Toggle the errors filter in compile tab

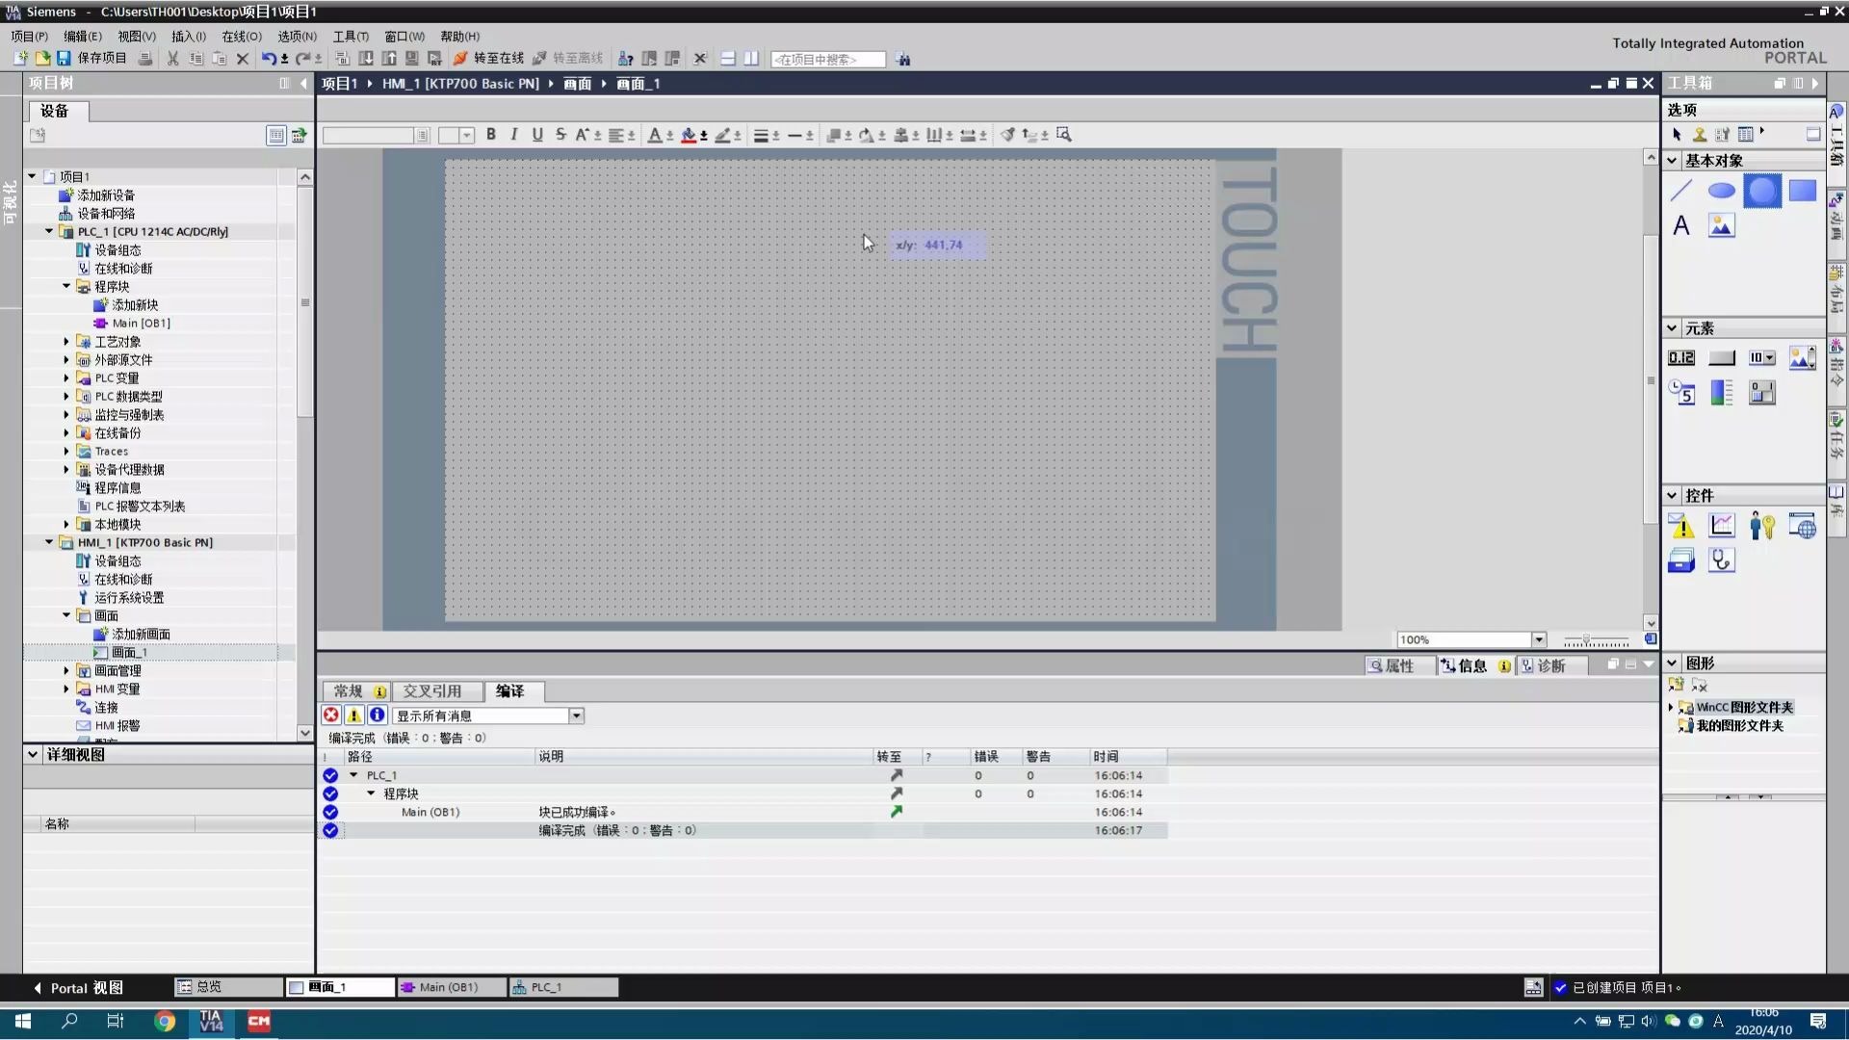click(x=331, y=715)
